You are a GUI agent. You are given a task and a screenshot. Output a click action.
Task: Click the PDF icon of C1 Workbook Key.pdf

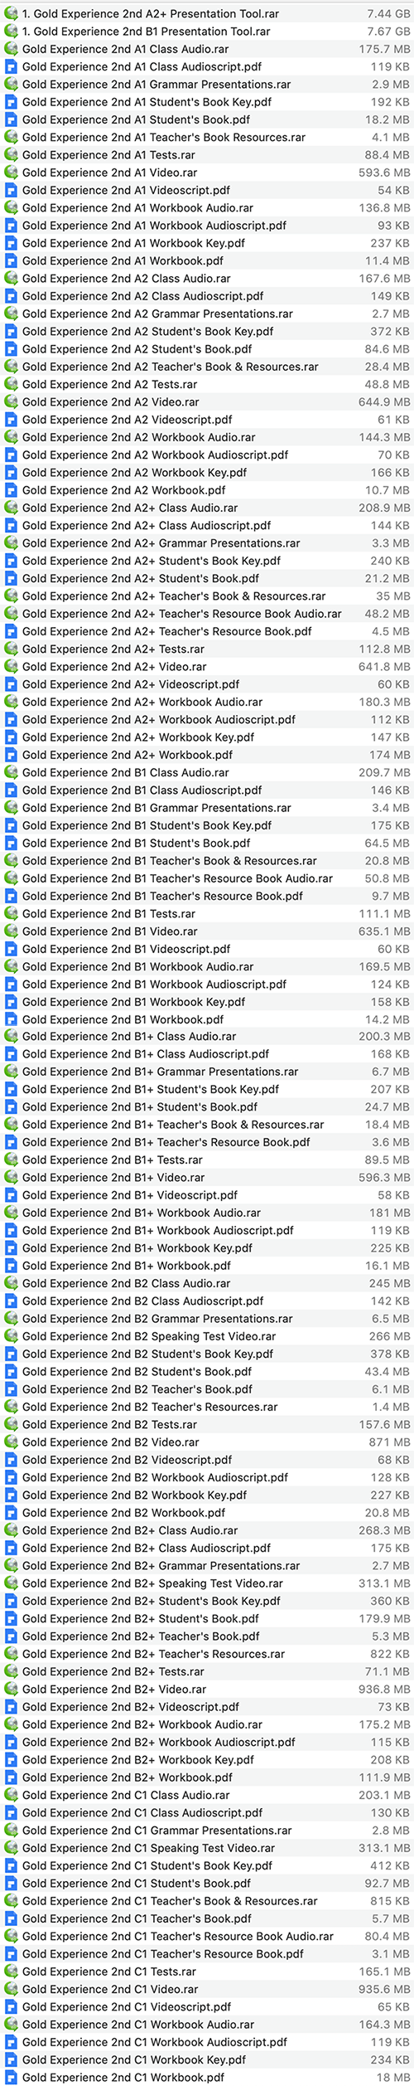[x=11, y=2059]
